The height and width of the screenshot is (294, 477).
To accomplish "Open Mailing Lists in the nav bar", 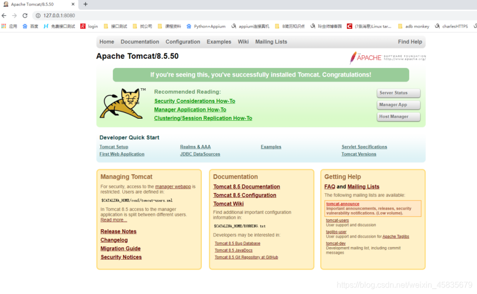I will click(271, 41).
